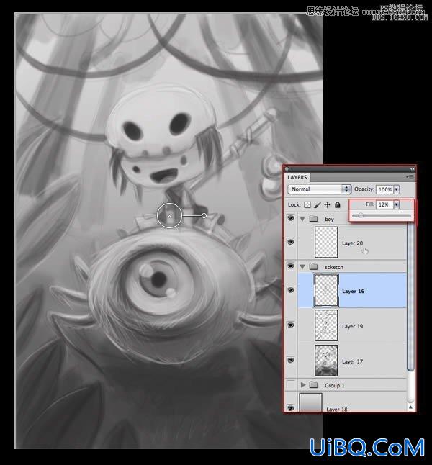432x465 pixels.
Task: Click the 'Opacity:' label
Action: point(364,189)
